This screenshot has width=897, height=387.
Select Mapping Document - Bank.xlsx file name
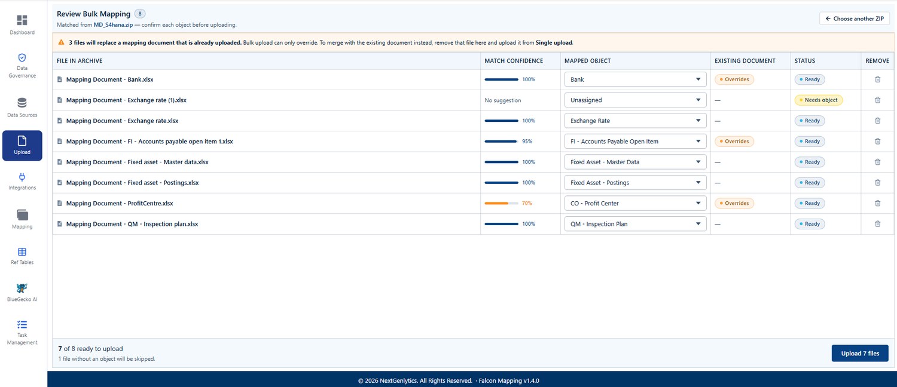click(x=110, y=79)
